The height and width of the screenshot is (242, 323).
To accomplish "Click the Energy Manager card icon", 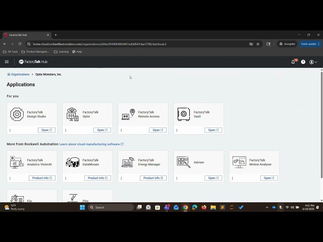I will (x=128, y=162).
